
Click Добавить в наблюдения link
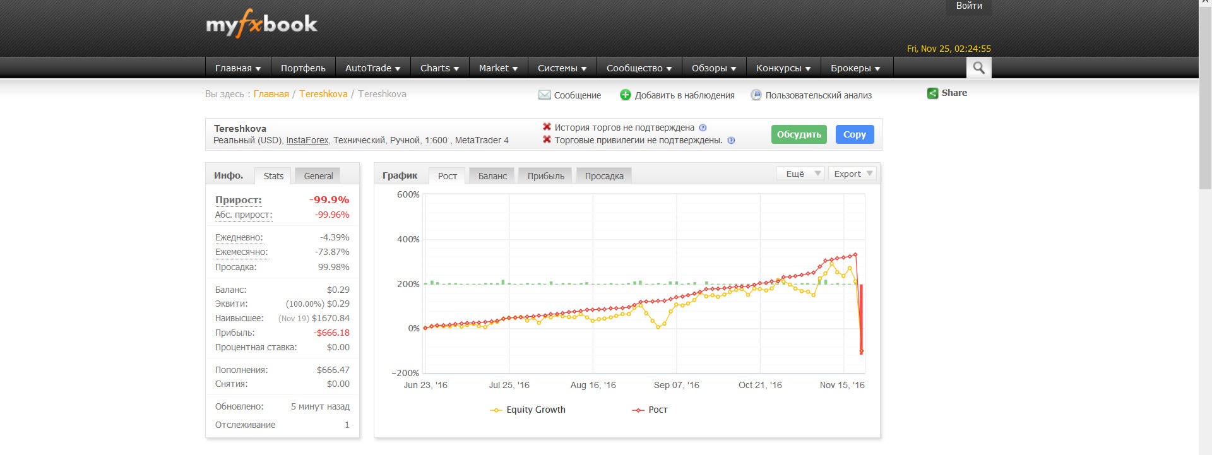tap(685, 95)
